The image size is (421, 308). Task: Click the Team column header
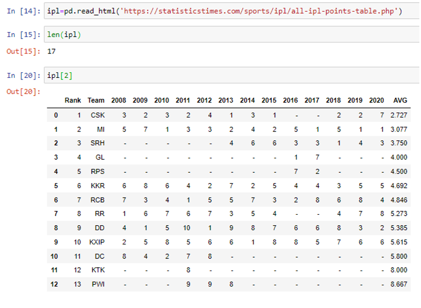click(96, 100)
